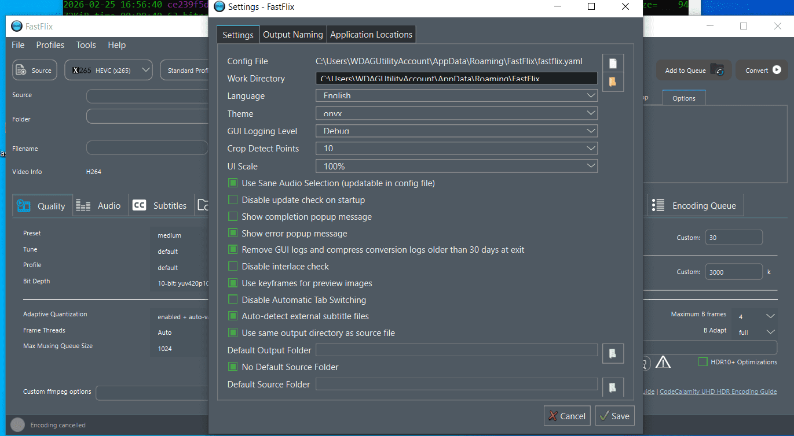Click the Source path field in FastFlix
Image resolution: width=794 pixels, height=436 pixels.
[147, 95]
